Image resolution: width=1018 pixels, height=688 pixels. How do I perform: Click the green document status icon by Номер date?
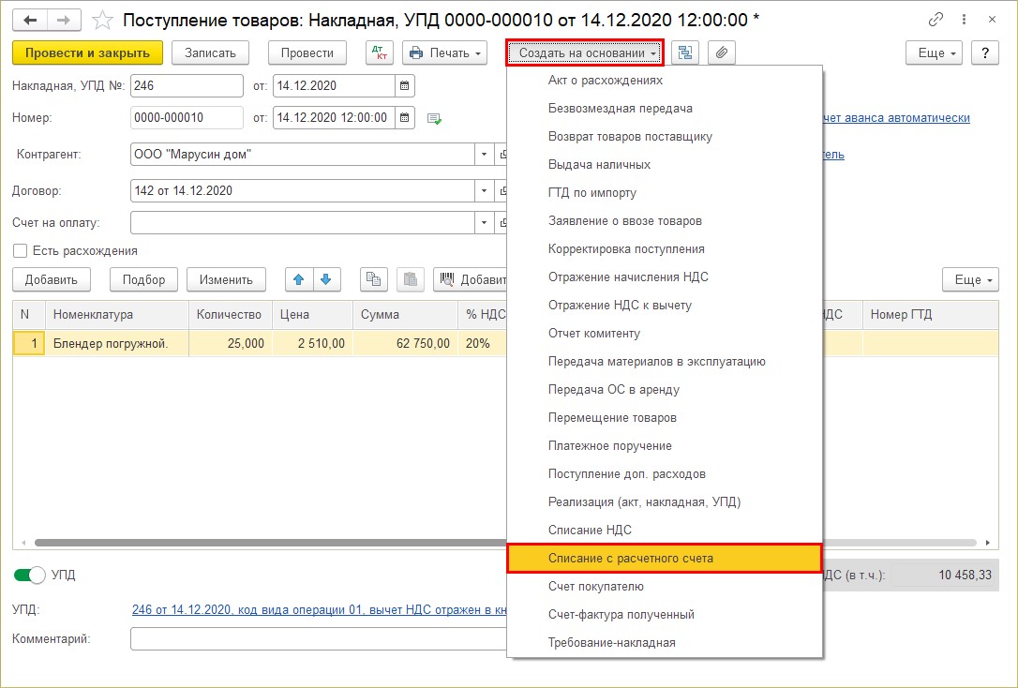[x=434, y=119]
